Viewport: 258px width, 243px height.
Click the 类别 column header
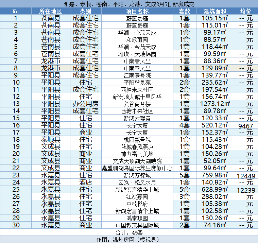(x=86, y=11)
